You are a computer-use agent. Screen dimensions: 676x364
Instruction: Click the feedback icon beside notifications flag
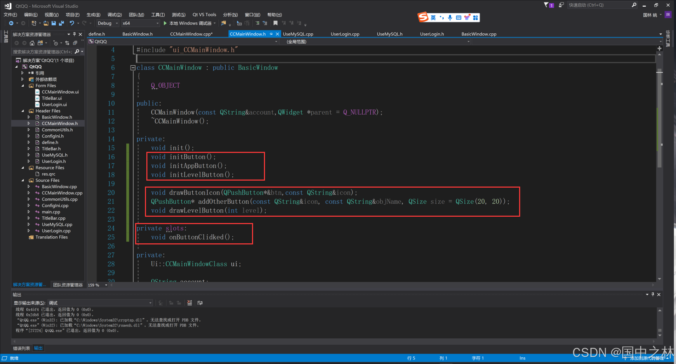click(561, 5)
